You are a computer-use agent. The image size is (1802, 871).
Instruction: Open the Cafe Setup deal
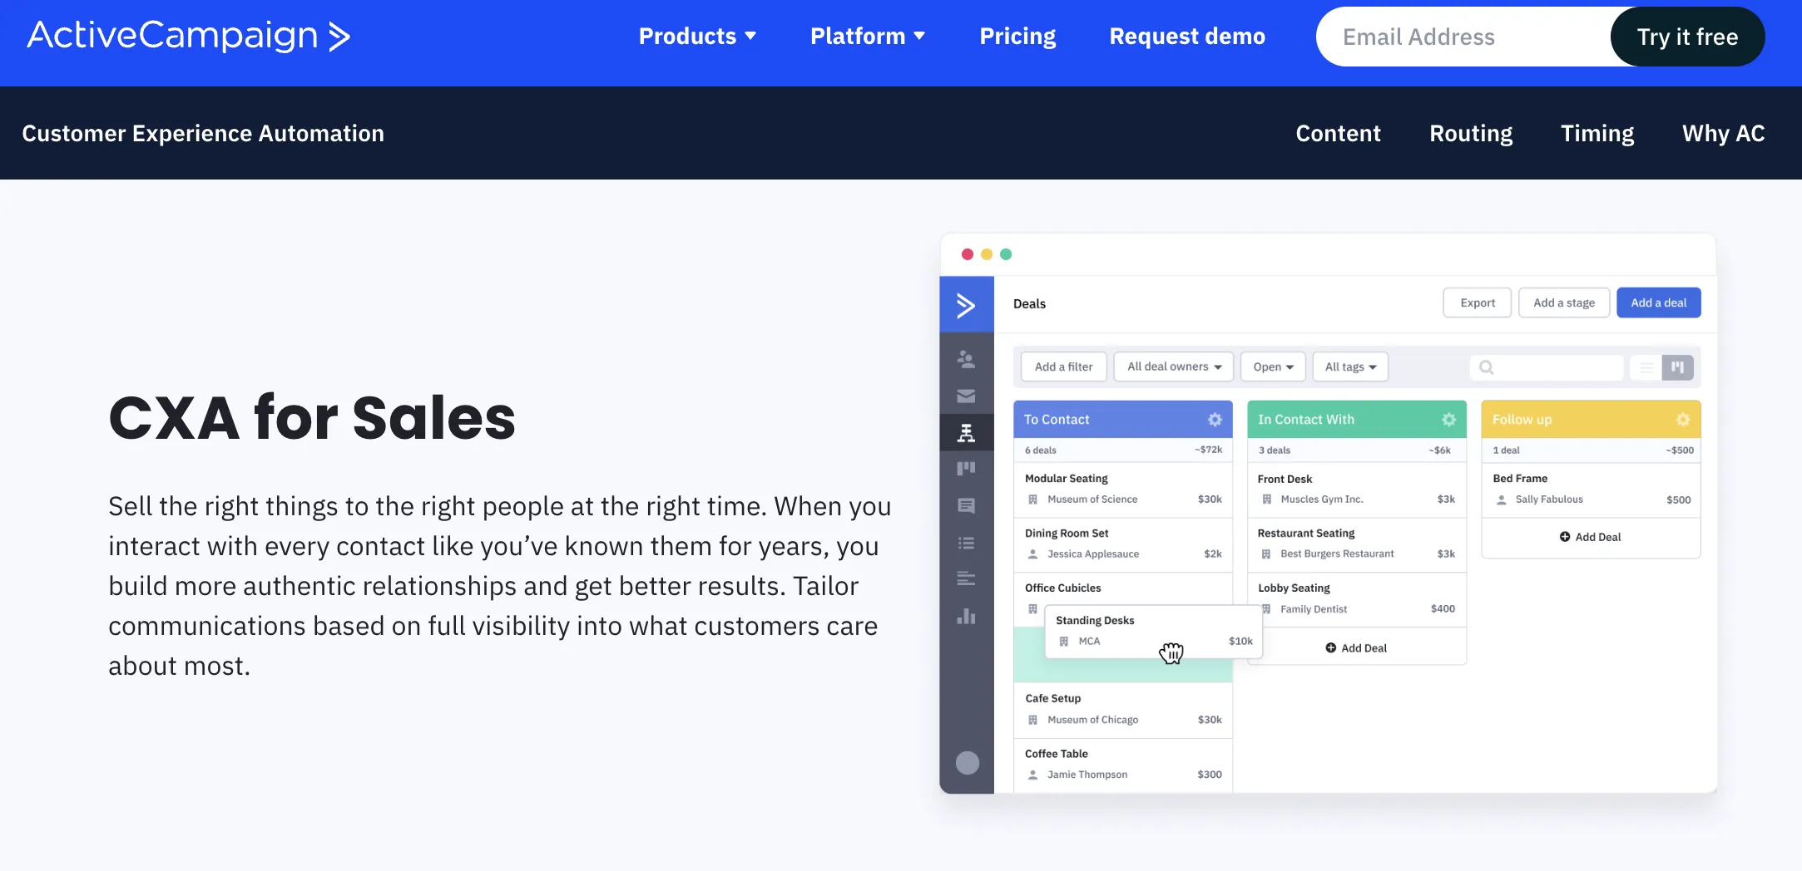1123,710
